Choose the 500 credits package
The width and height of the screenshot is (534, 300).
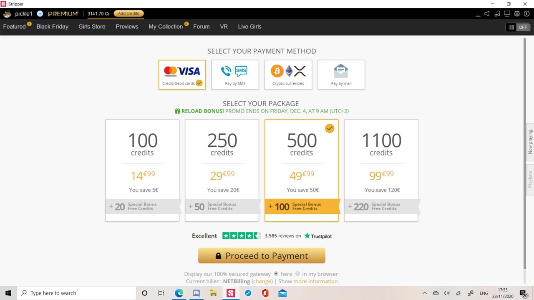[302, 170]
